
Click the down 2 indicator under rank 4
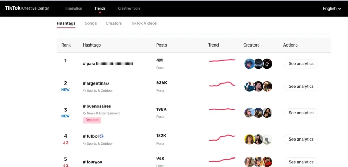pos(66,143)
